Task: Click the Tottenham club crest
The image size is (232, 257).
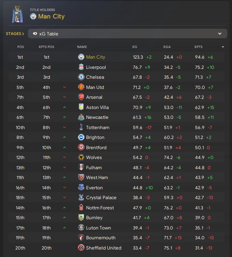Action: click(x=81, y=128)
